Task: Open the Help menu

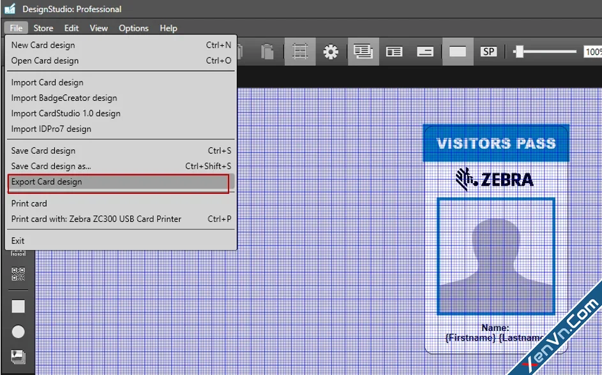Action: [x=168, y=28]
